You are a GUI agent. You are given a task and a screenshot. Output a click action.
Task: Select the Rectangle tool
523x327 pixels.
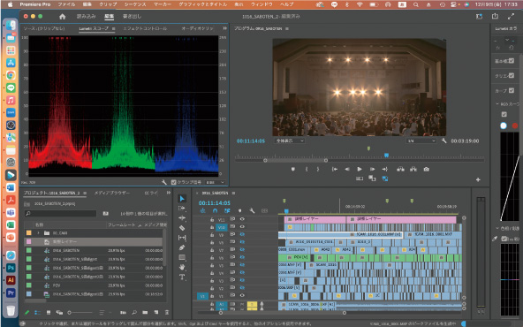tap(182, 257)
